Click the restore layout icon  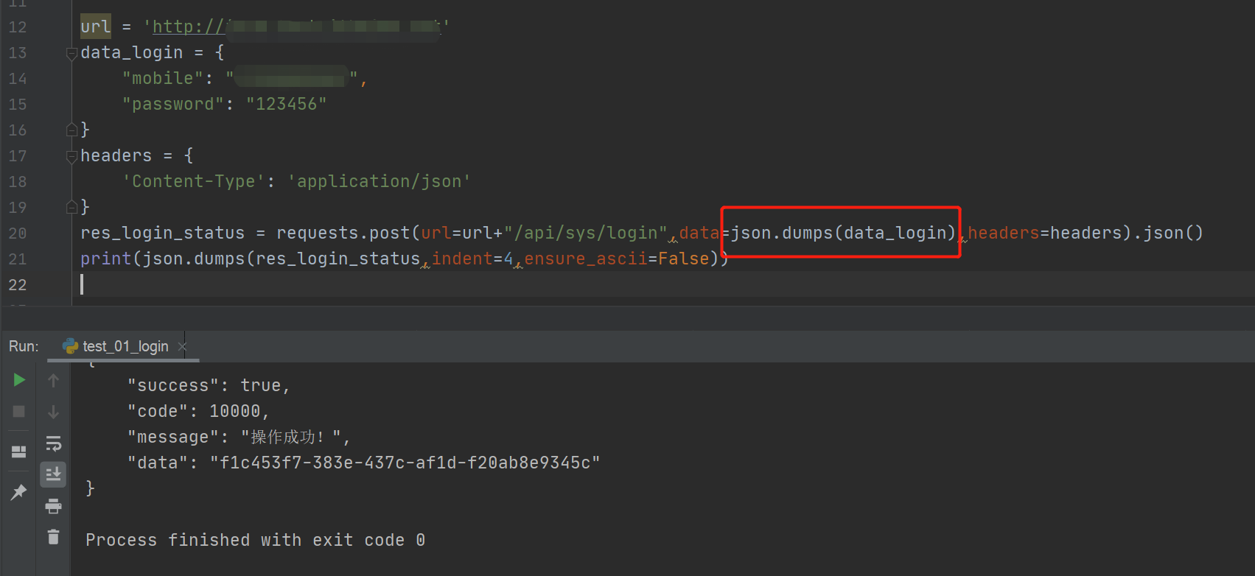pyautogui.click(x=19, y=452)
